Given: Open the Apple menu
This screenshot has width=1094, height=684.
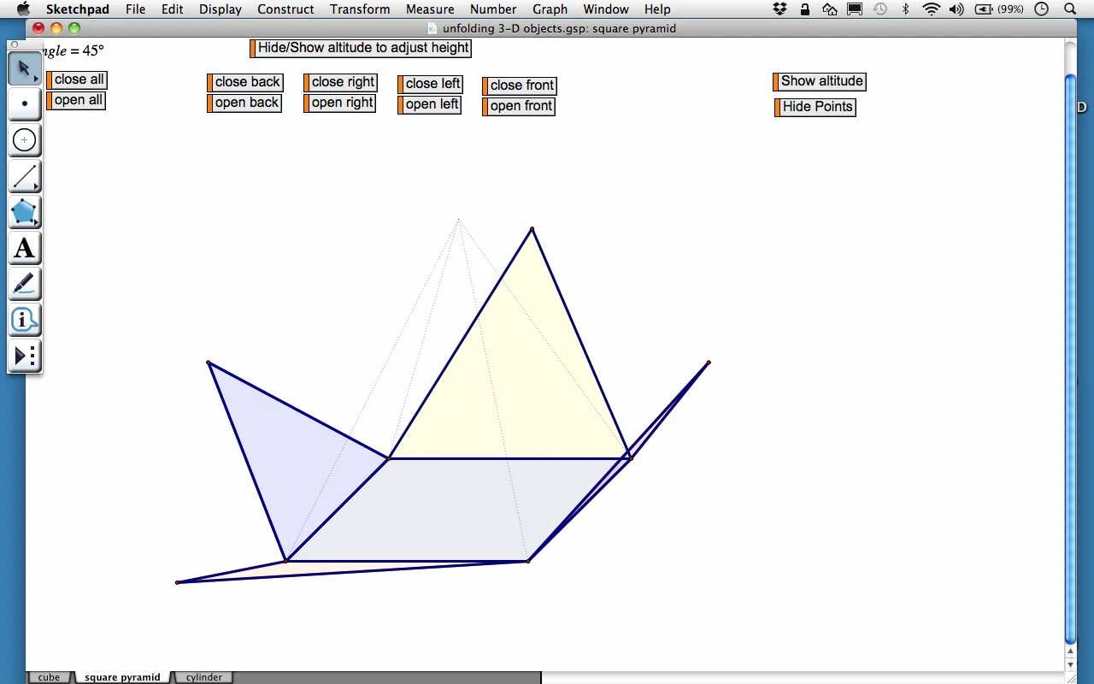Looking at the screenshot, I should [x=23, y=9].
